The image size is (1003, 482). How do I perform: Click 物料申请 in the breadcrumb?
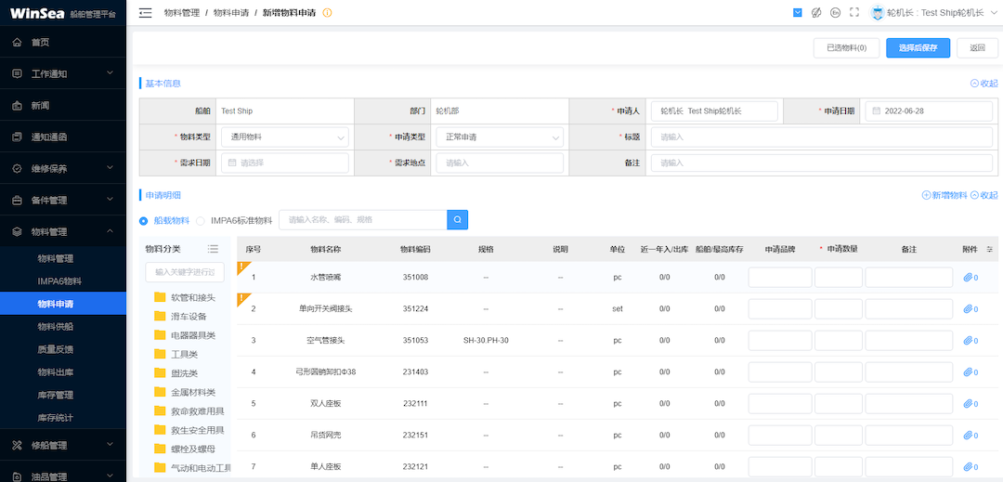coord(231,13)
